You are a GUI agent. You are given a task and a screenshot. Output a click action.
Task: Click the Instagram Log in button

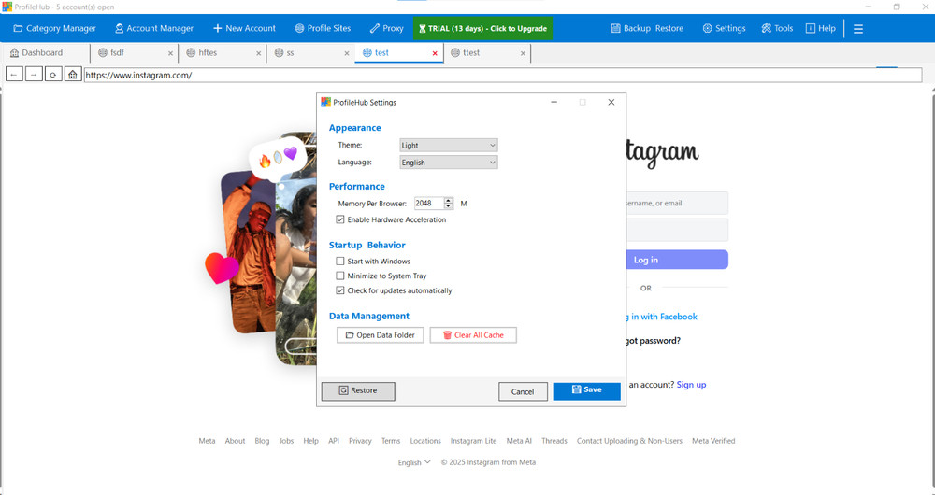(x=677, y=260)
